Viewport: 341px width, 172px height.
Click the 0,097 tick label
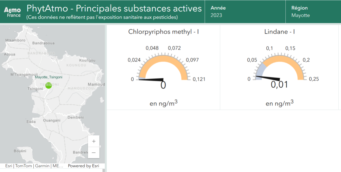pyautogui.click(x=192, y=60)
